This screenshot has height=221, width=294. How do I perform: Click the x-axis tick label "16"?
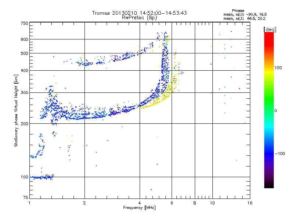coord(250,203)
